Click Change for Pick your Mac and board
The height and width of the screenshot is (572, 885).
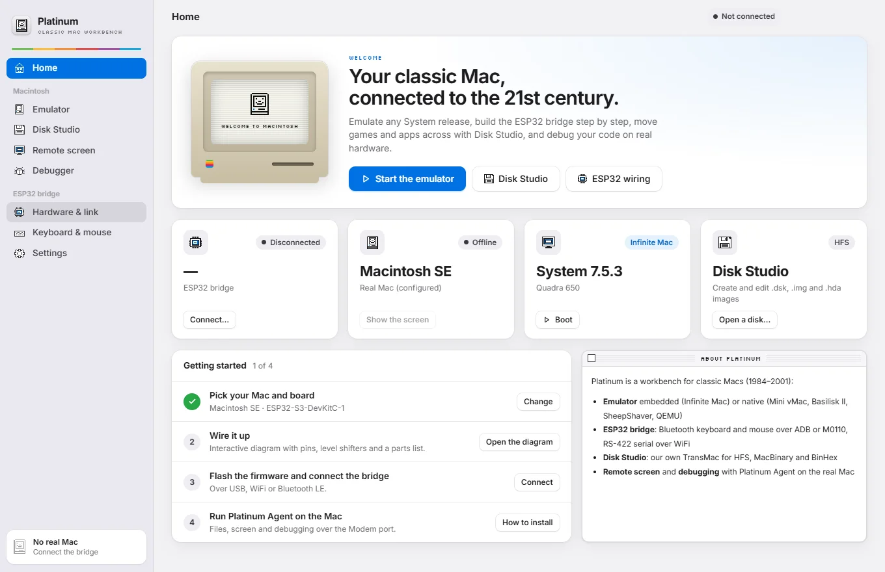tap(538, 402)
